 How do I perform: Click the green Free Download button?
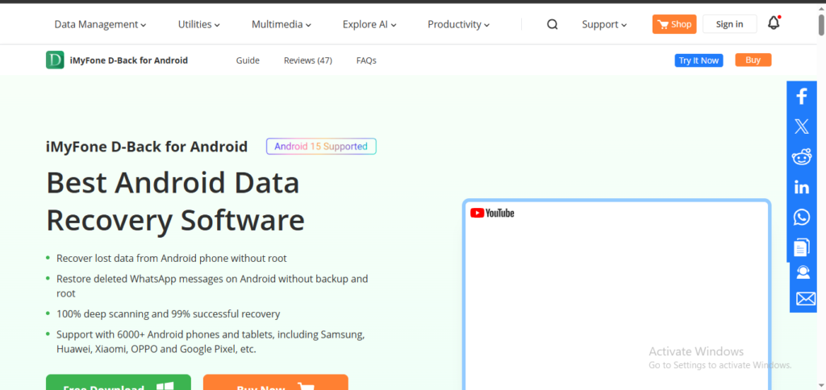(x=119, y=383)
